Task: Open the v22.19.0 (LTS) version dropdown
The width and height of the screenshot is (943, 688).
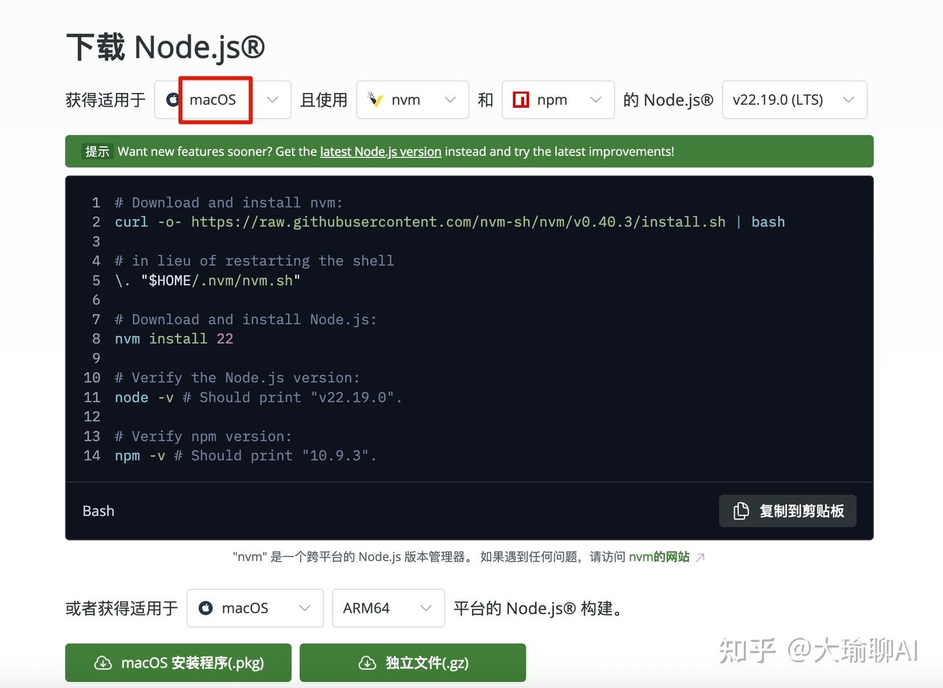Action: coord(849,100)
